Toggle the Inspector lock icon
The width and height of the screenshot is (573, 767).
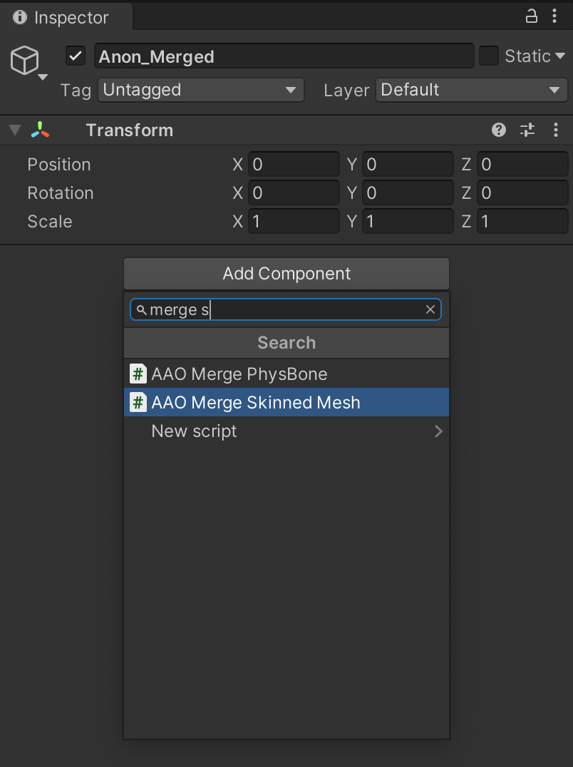[531, 16]
